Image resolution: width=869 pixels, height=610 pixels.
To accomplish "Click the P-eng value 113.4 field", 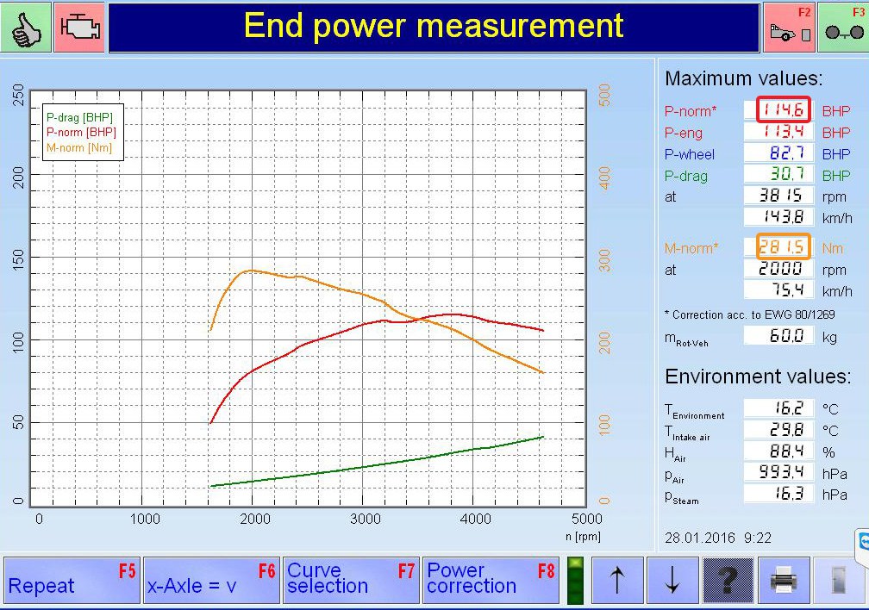I will pos(778,131).
